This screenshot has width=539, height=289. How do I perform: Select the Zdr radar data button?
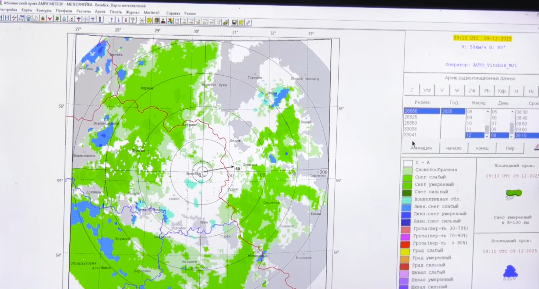pos(472,91)
